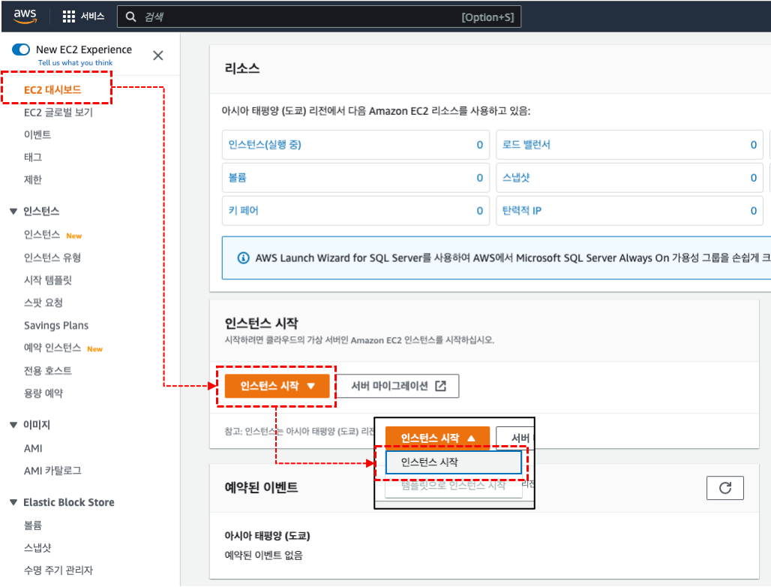Open 볼륨 under Elastic Block Store
The height and width of the screenshot is (587, 771).
click(33, 525)
